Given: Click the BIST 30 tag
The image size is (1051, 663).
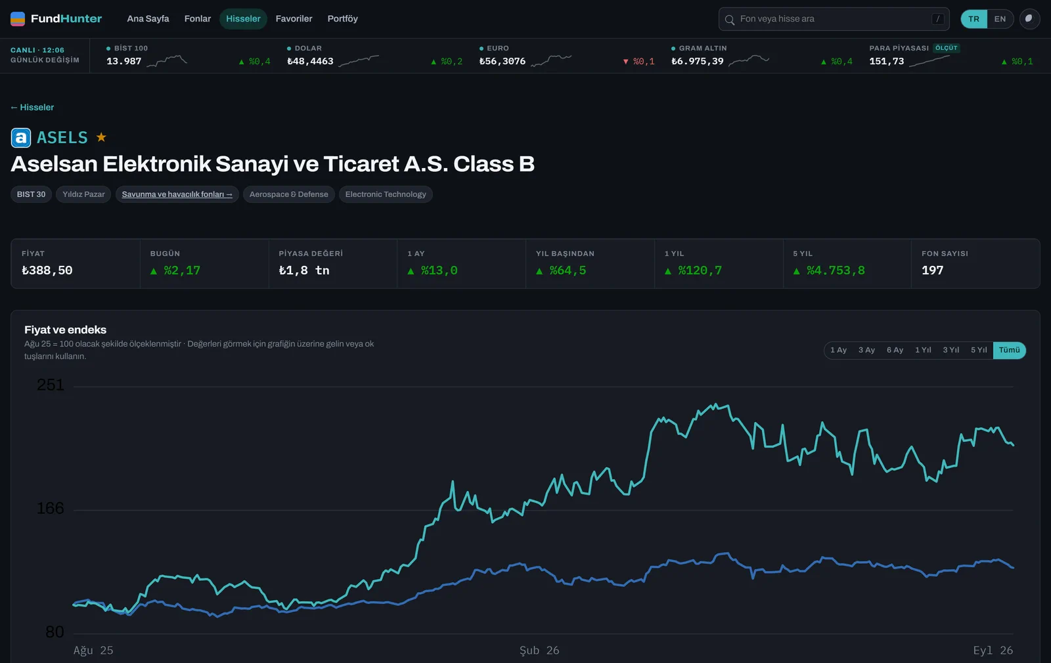Looking at the screenshot, I should 31,194.
